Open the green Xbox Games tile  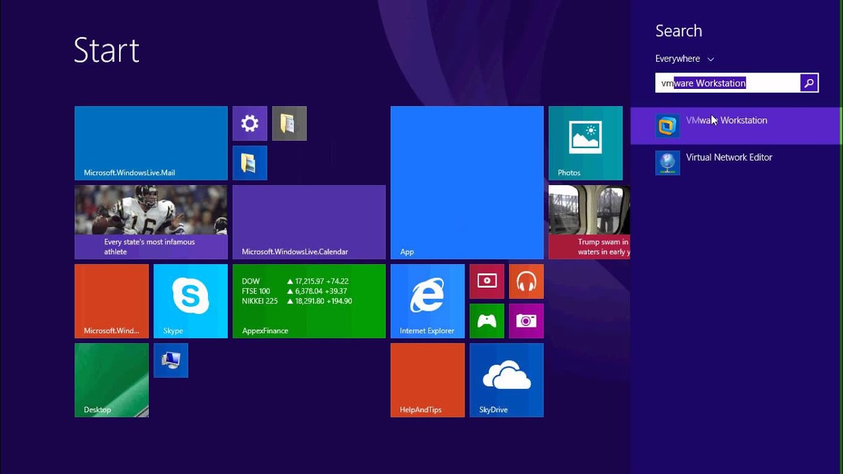tap(487, 321)
